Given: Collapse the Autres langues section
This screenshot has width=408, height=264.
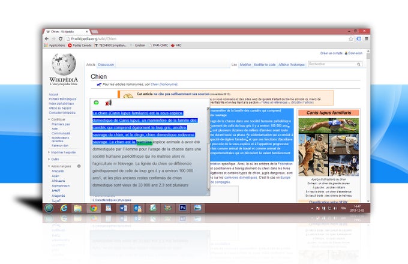Looking at the screenshot, I should 59,166.
